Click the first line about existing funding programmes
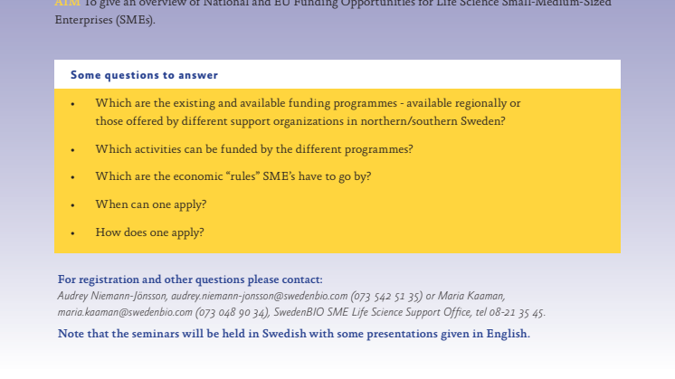 point(308,103)
